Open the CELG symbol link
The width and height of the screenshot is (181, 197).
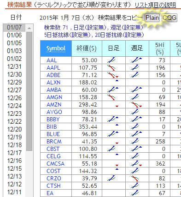point(53,156)
